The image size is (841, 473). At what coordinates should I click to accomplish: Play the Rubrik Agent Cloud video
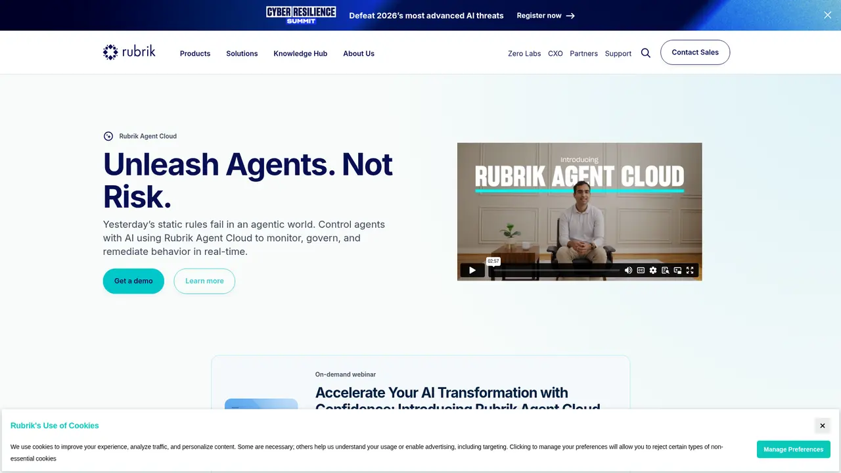click(472, 270)
